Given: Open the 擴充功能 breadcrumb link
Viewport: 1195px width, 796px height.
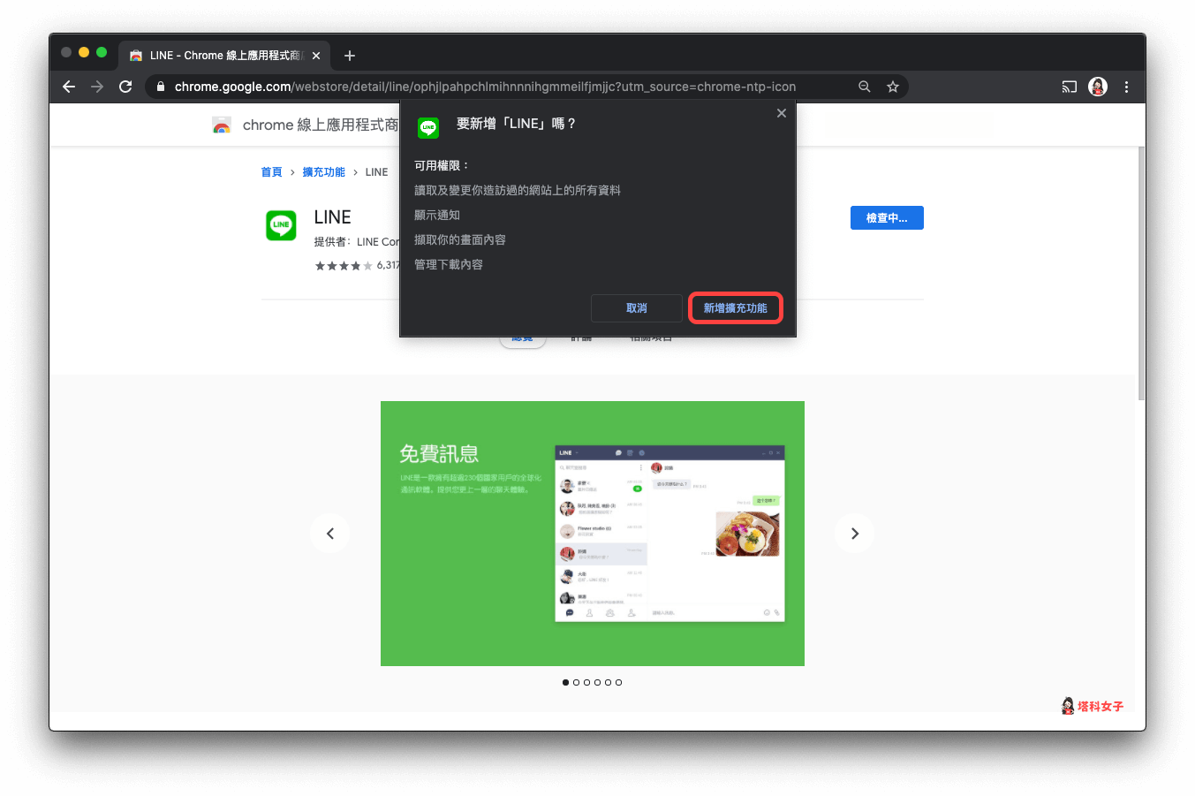Looking at the screenshot, I should 323,171.
